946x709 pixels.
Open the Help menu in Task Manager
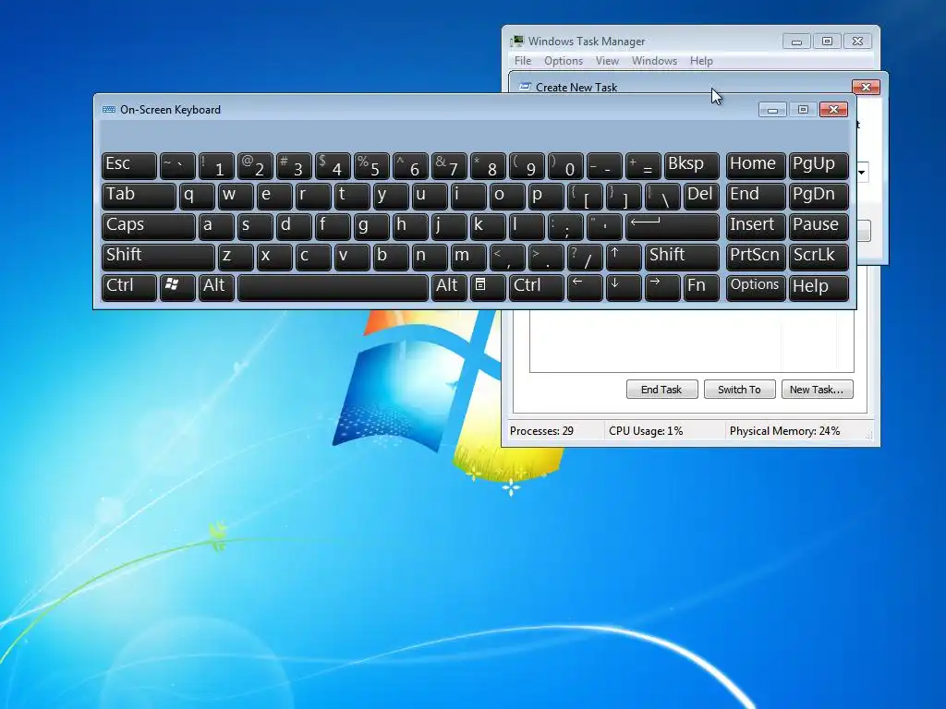pyautogui.click(x=701, y=61)
